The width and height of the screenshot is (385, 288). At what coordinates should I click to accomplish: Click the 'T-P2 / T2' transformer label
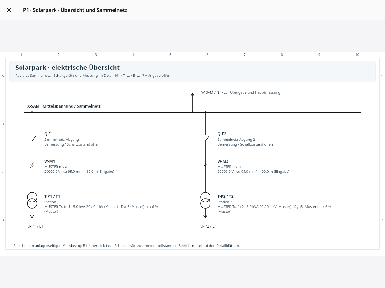click(226, 196)
